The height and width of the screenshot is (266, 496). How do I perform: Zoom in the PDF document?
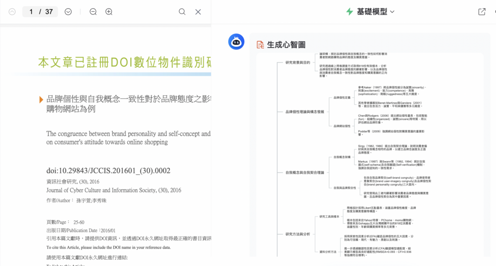coord(109,12)
